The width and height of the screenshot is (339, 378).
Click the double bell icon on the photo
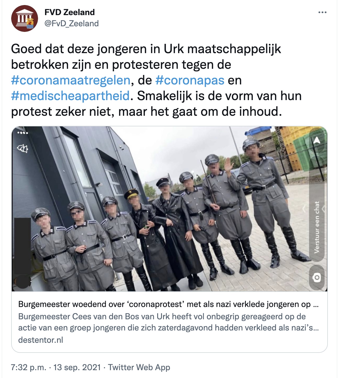coord(23,148)
